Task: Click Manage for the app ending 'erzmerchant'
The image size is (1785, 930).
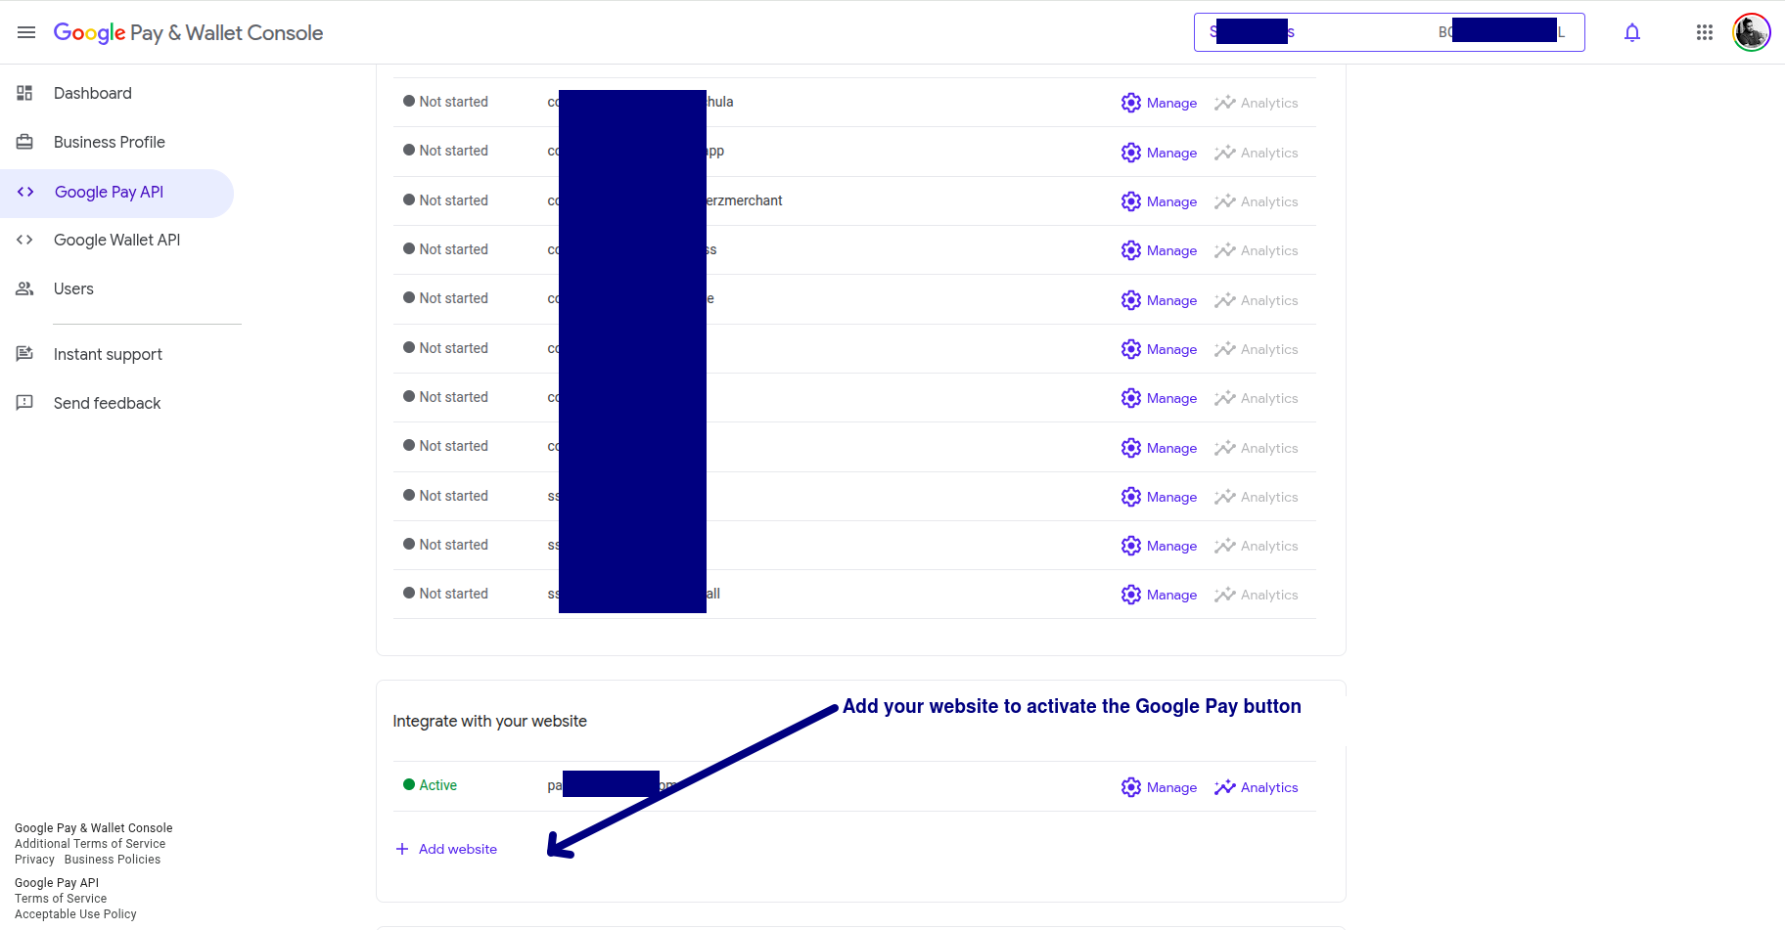Action: coord(1160,201)
